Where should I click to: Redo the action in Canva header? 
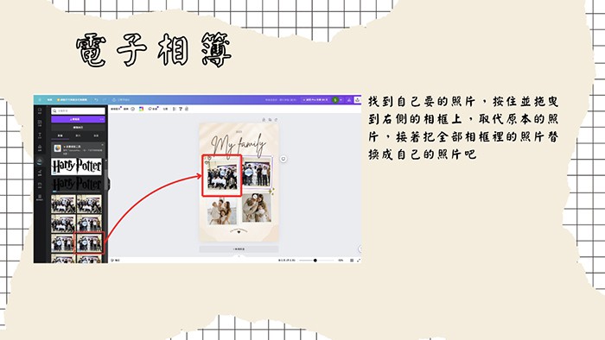105,100
